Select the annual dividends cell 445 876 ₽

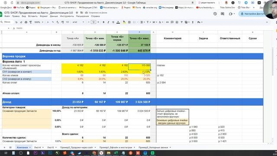coord(139,51)
